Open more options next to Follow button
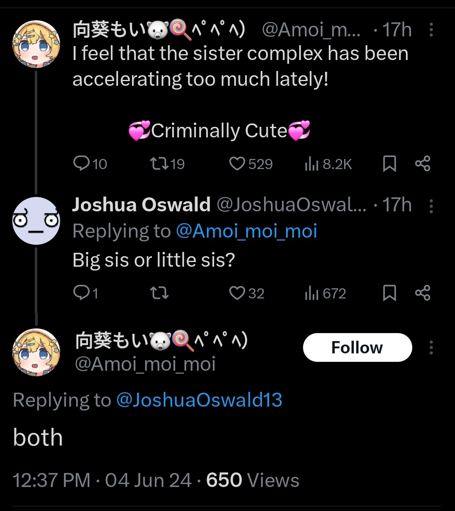The height and width of the screenshot is (511, 455). tap(431, 347)
